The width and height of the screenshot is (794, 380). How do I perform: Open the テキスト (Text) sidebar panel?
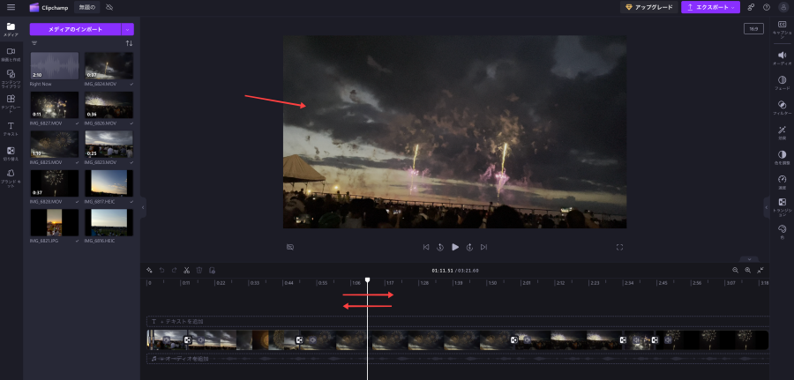(x=11, y=129)
